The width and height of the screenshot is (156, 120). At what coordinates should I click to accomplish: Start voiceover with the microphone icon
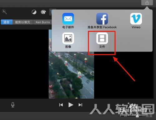coord(13,105)
